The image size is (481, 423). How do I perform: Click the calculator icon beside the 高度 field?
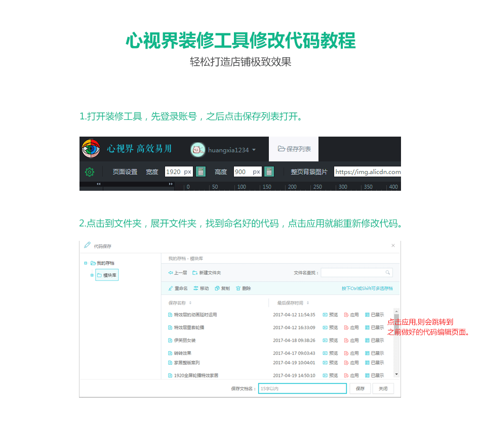point(269,172)
